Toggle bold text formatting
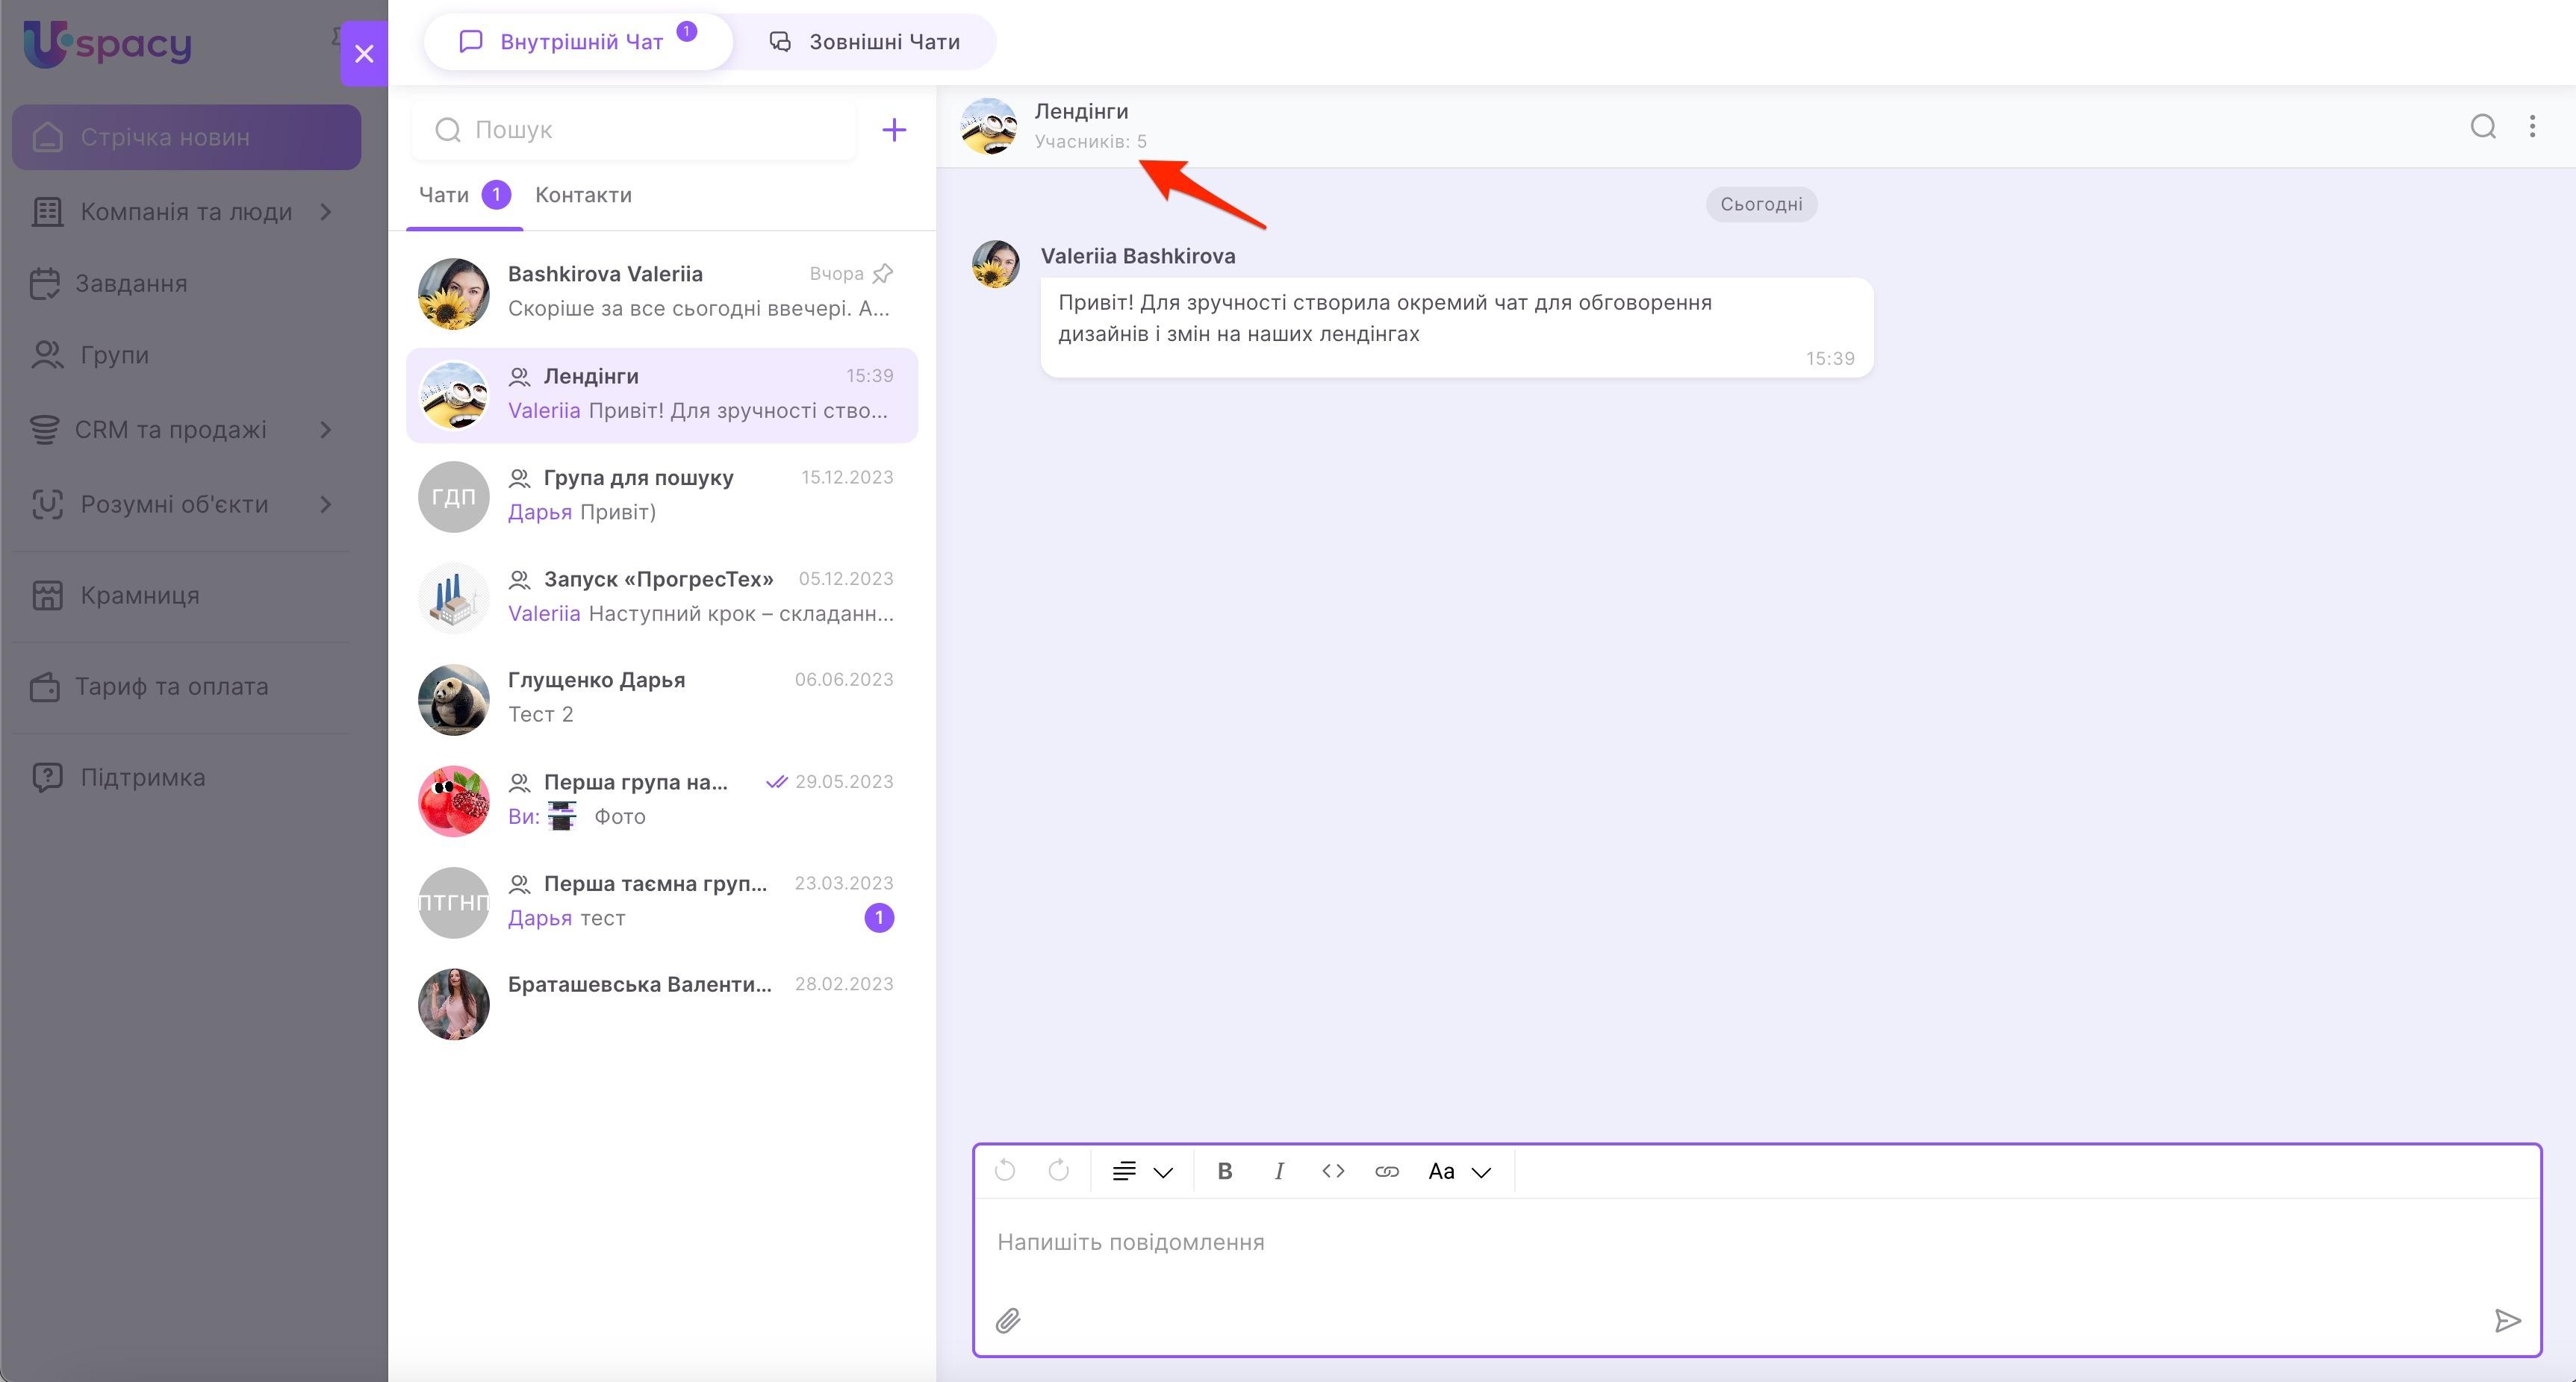The image size is (2576, 1382). coord(1224,1171)
